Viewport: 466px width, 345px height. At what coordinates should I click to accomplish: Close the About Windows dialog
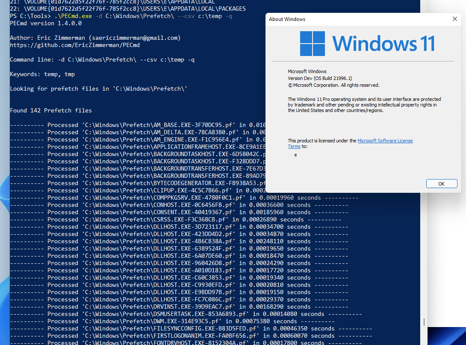[x=454, y=19]
